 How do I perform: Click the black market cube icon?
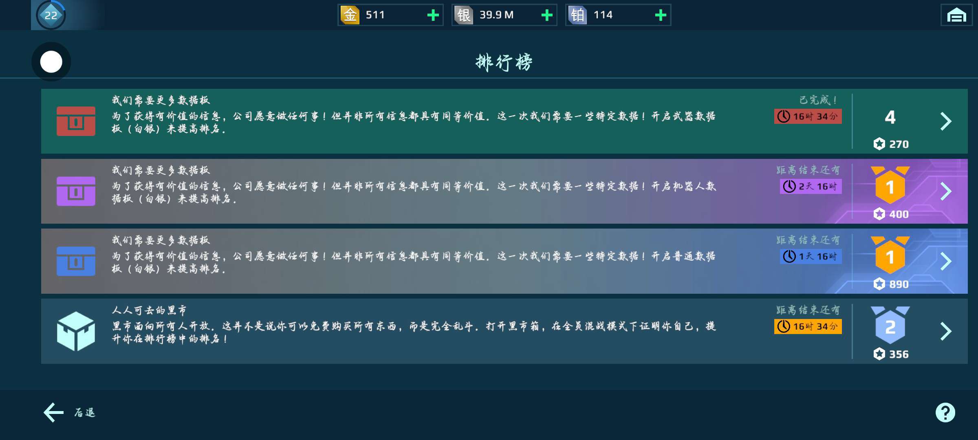76,331
